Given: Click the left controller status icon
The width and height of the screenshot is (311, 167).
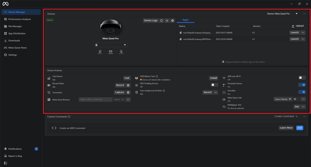Looking at the screenshot, I should (x=100, y=52).
